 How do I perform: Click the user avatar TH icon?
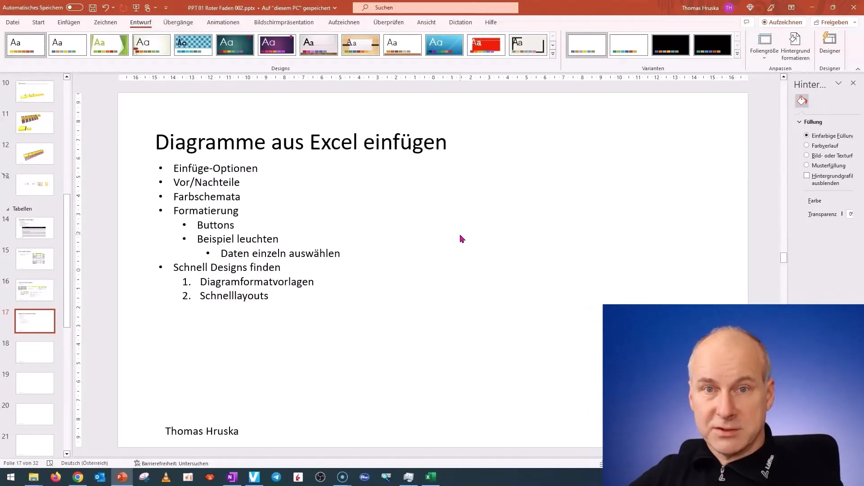pos(729,8)
